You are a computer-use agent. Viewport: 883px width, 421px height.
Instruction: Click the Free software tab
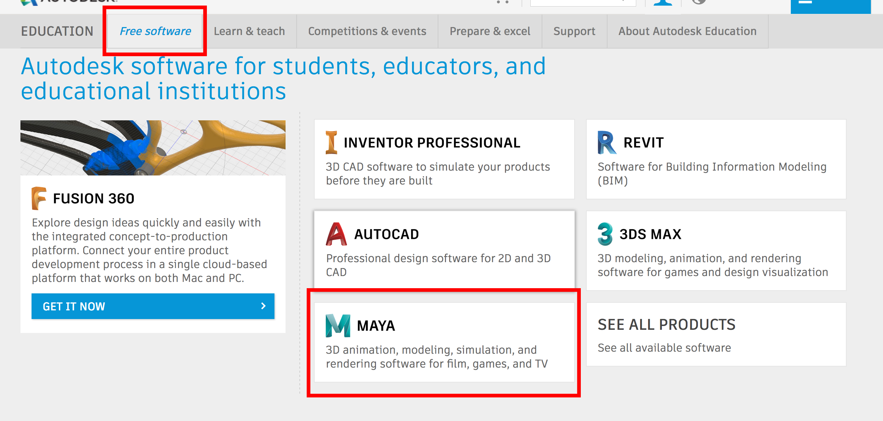(155, 32)
